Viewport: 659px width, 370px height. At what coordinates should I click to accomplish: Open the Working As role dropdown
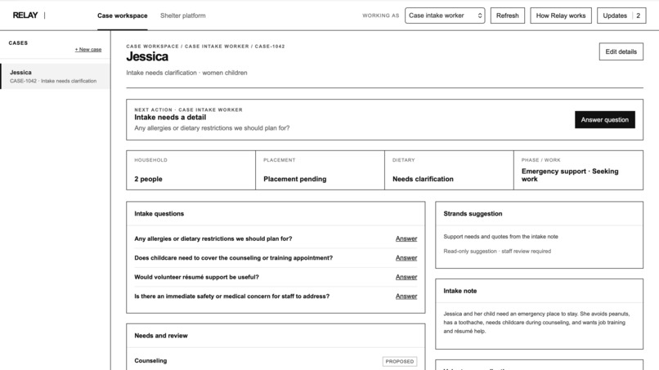pyautogui.click(x=445, y=16)
